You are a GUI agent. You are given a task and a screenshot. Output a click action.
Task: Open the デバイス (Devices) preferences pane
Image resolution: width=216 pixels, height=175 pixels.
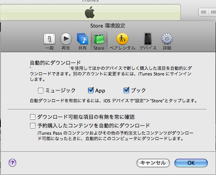[148, 41]
